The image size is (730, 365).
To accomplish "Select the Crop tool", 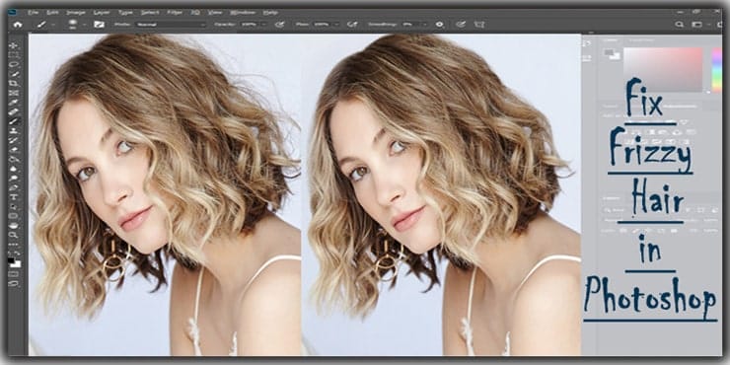I will pyautogui.click(x=13, y=83).
